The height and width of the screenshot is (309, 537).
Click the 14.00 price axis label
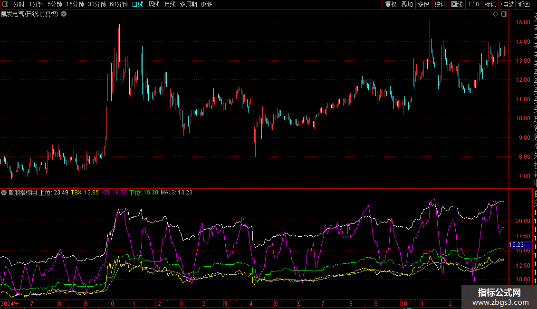(x=523, y=42)
